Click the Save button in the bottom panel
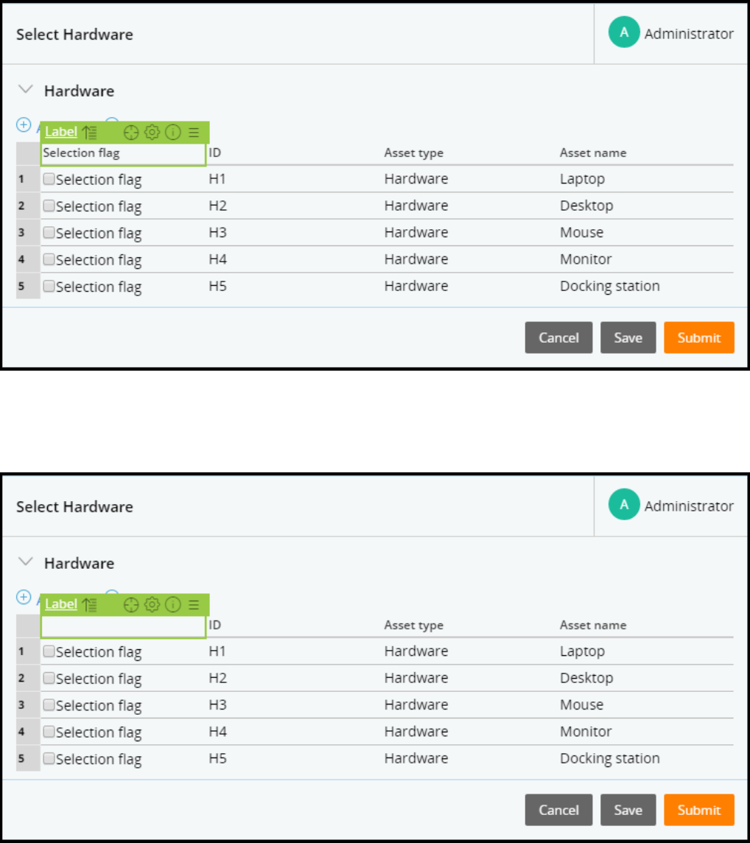This screenshot has width=750, height=843. pyautogui.click(x=628, y=810)
